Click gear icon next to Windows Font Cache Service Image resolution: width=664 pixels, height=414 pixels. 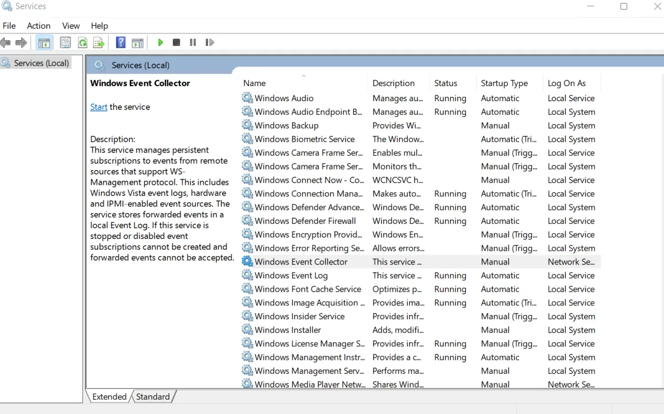point(248,289)
